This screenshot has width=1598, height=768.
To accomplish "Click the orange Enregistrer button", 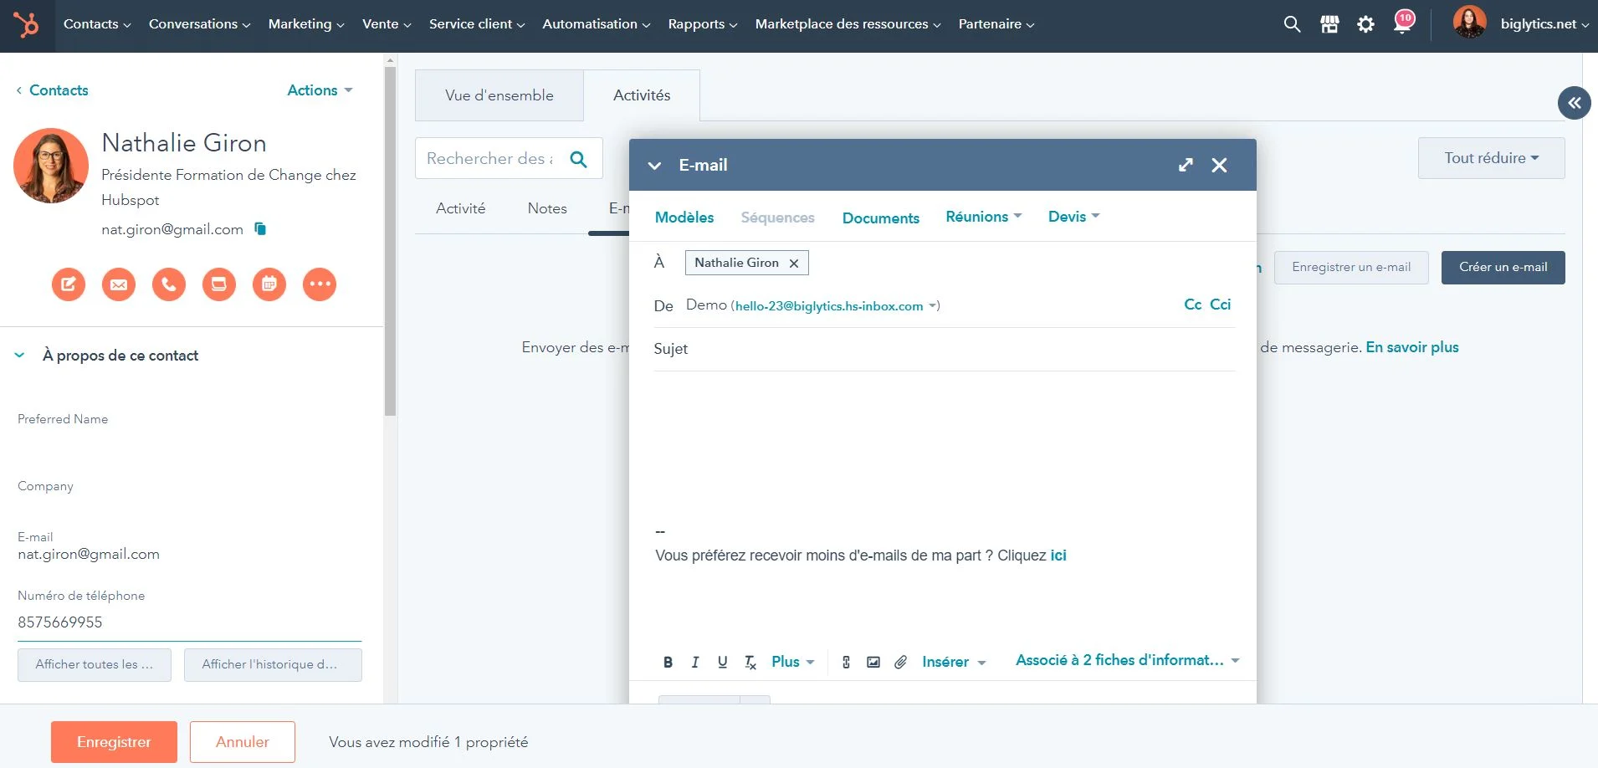I will coord(114,742).
